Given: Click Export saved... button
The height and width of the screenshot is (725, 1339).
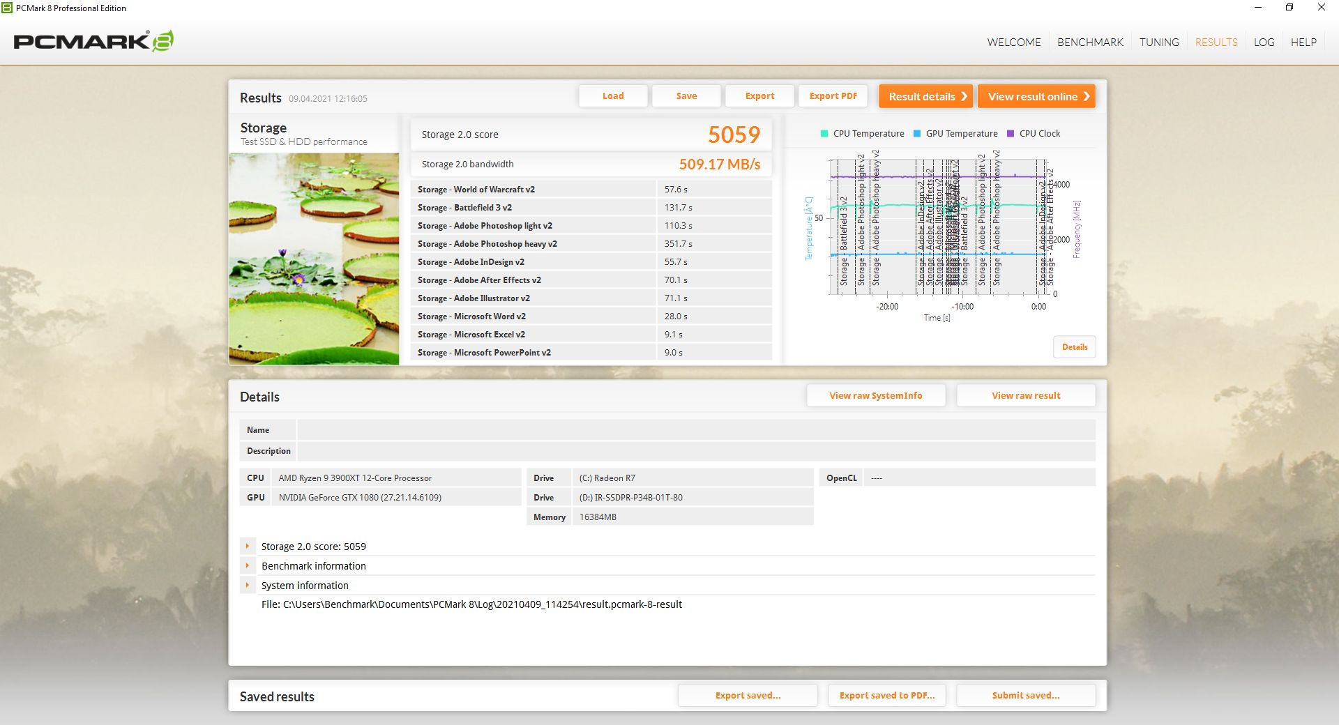Looking at the screenshot, I should (748, 695).
